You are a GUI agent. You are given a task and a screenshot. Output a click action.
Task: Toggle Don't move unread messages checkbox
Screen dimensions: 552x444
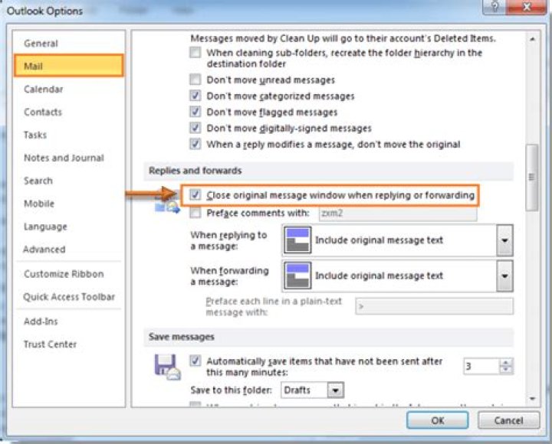point(195,80)
